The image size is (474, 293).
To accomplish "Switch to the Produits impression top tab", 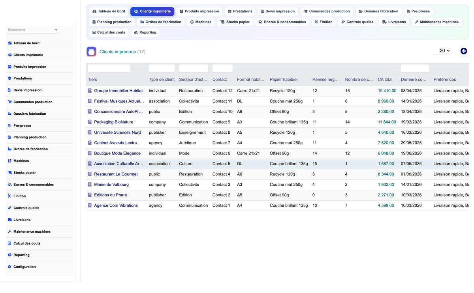I will tap(199, 11).
